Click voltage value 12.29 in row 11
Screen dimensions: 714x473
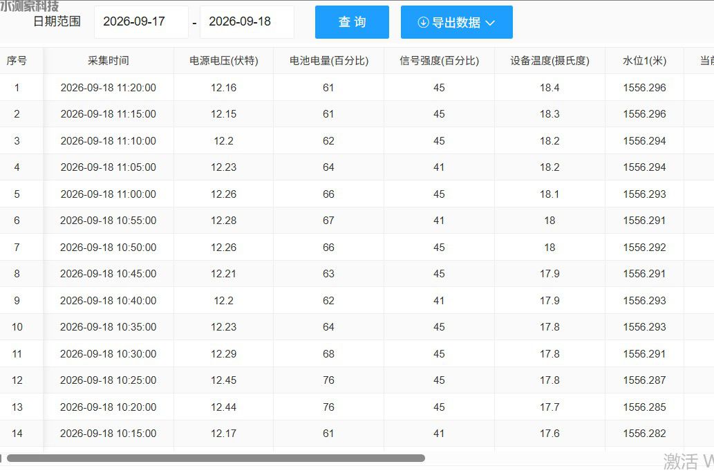pyautogui.click(x=223, y=354)
